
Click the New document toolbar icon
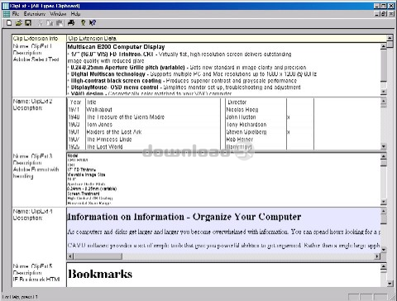(9, 23)
